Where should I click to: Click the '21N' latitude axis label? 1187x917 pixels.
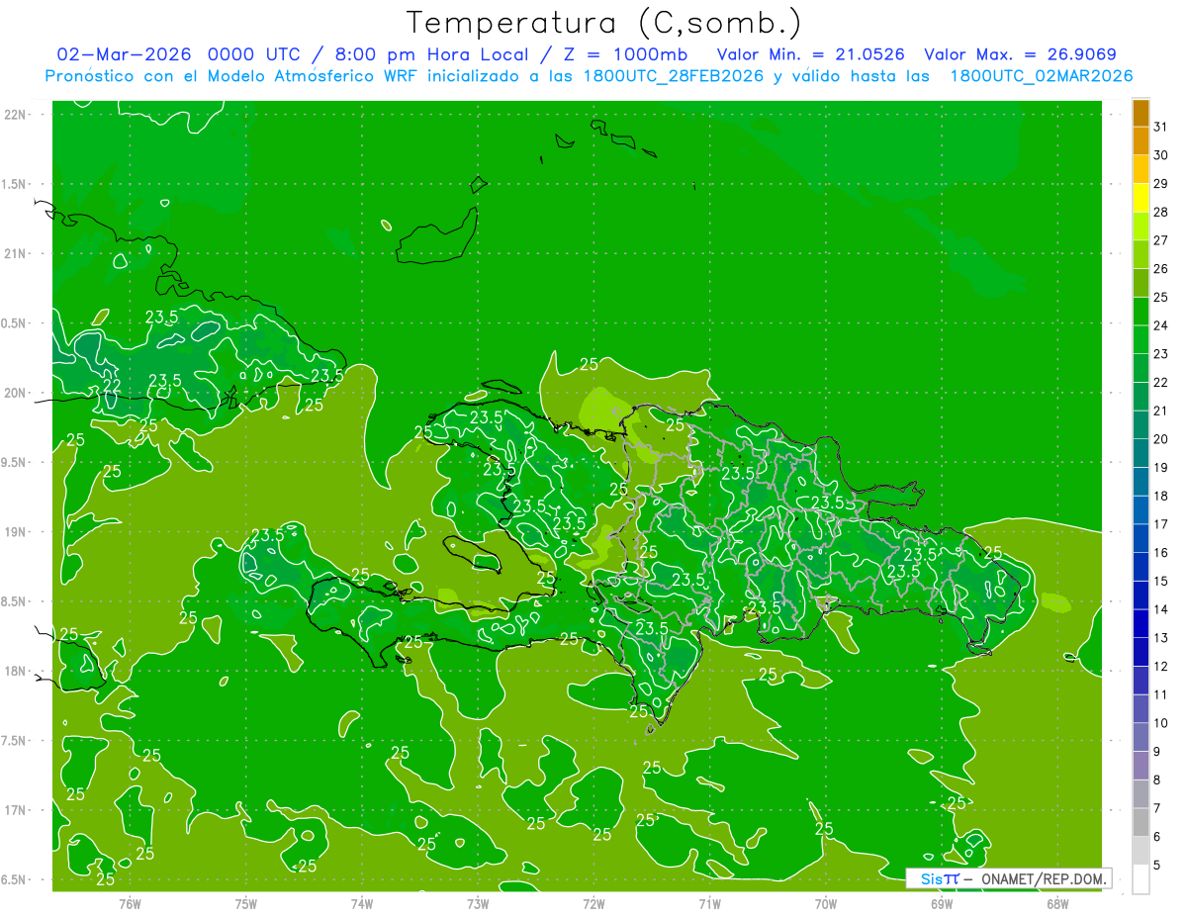pos(16,254)
